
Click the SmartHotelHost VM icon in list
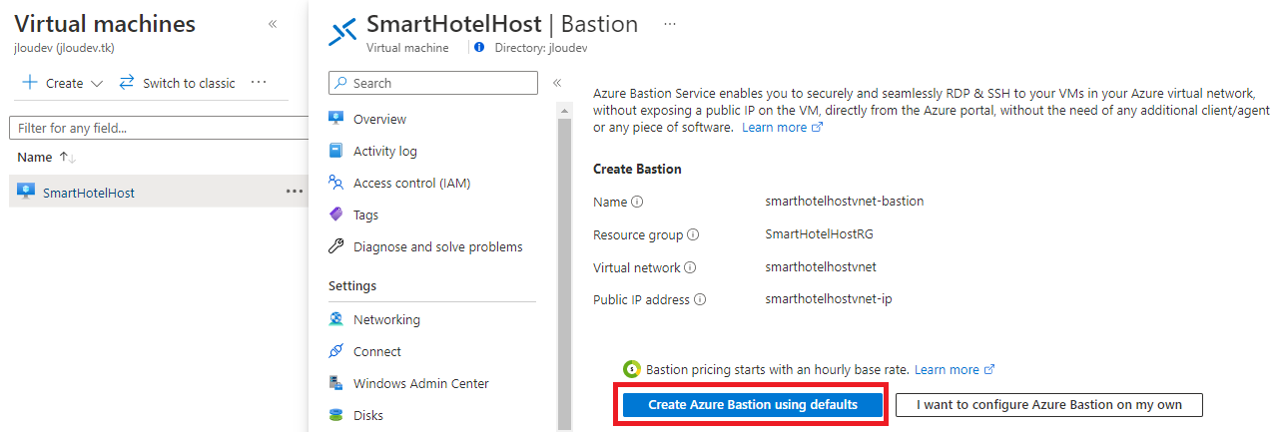27,192
